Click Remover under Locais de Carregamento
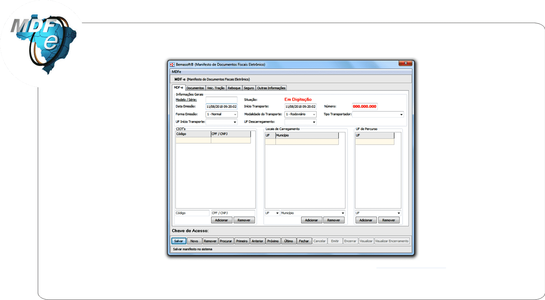 [x=334, y=220]
